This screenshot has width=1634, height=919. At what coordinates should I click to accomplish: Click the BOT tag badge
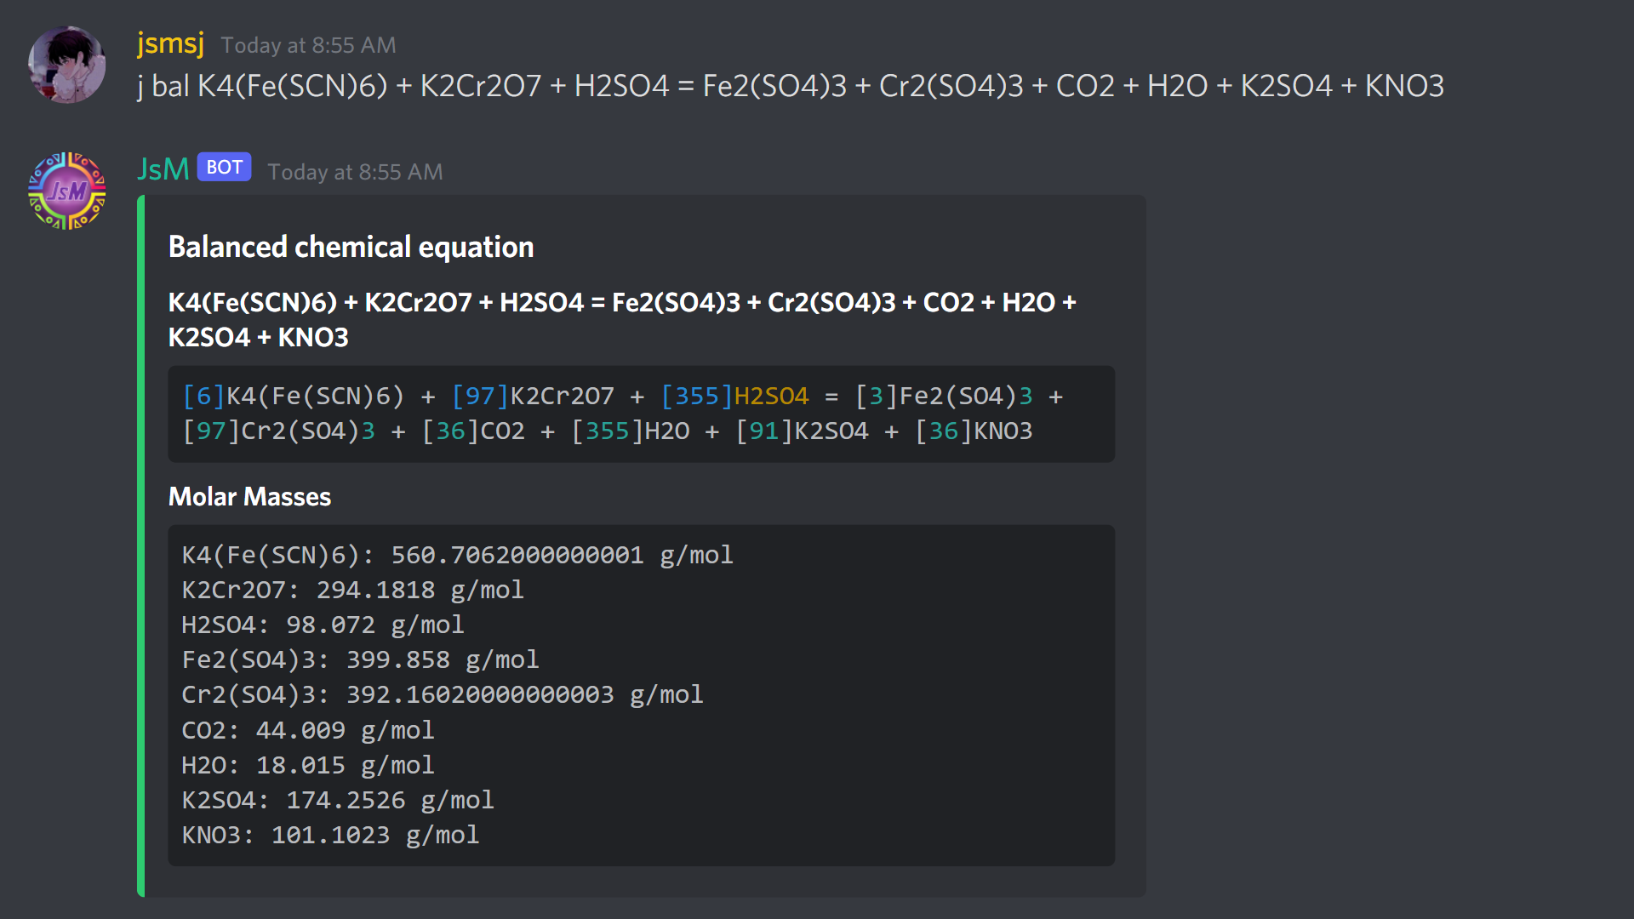coord(225,167)
